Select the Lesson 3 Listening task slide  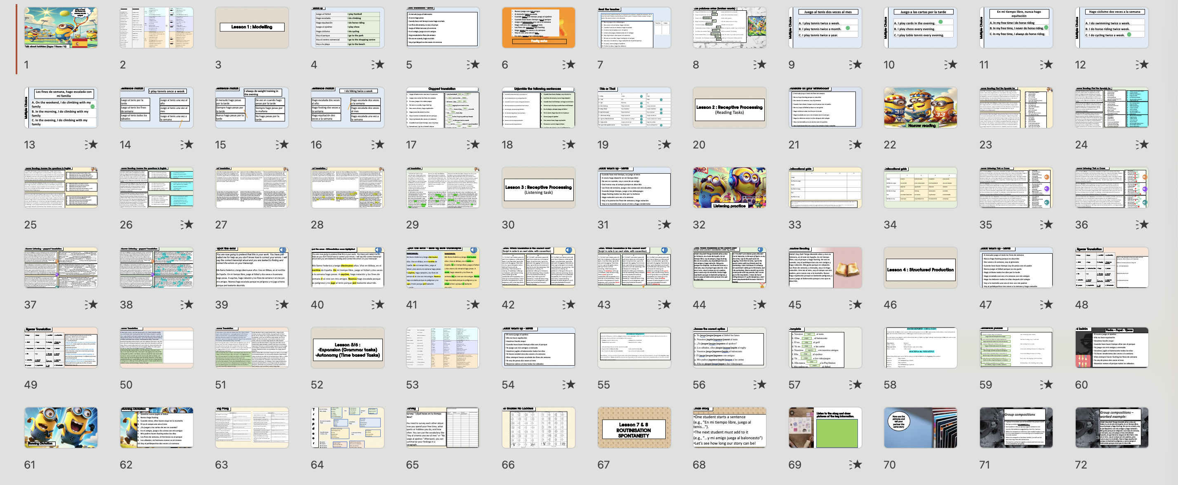point(539,187)
